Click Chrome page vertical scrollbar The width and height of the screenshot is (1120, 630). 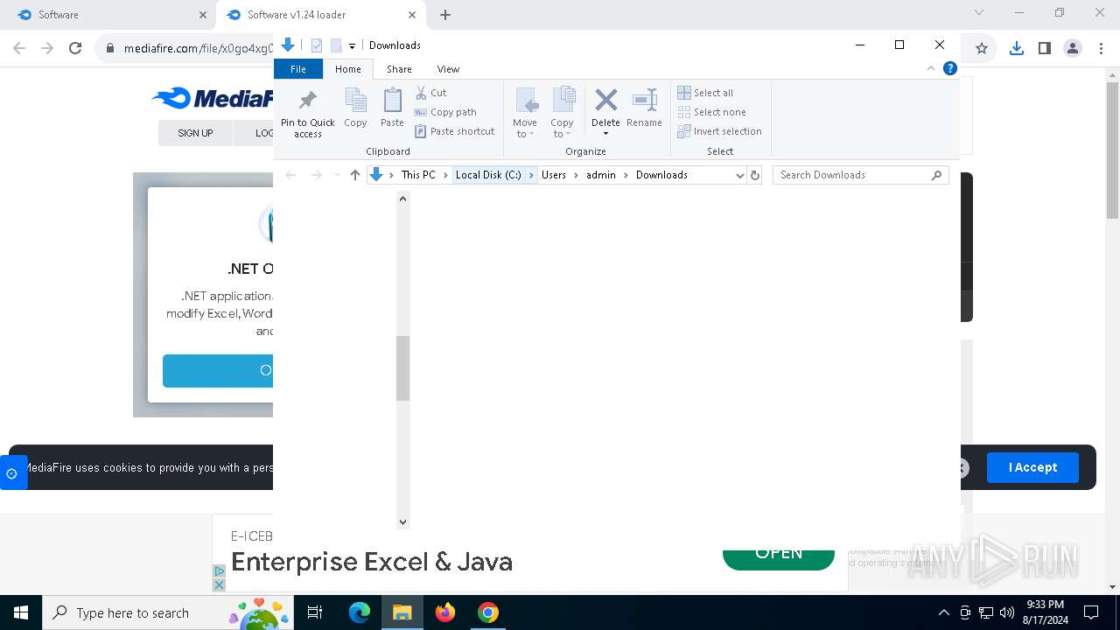[x=1113, y=149]
